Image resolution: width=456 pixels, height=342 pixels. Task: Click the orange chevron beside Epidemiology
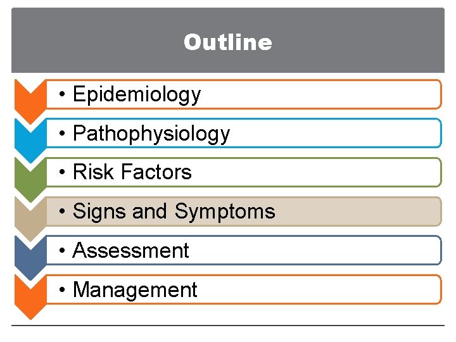tap(28, 99)
